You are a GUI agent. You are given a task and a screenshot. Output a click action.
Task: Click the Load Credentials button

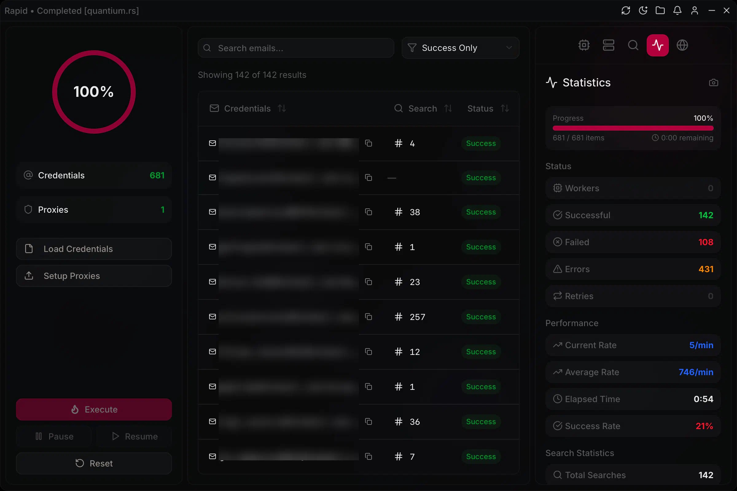[94, 249]
